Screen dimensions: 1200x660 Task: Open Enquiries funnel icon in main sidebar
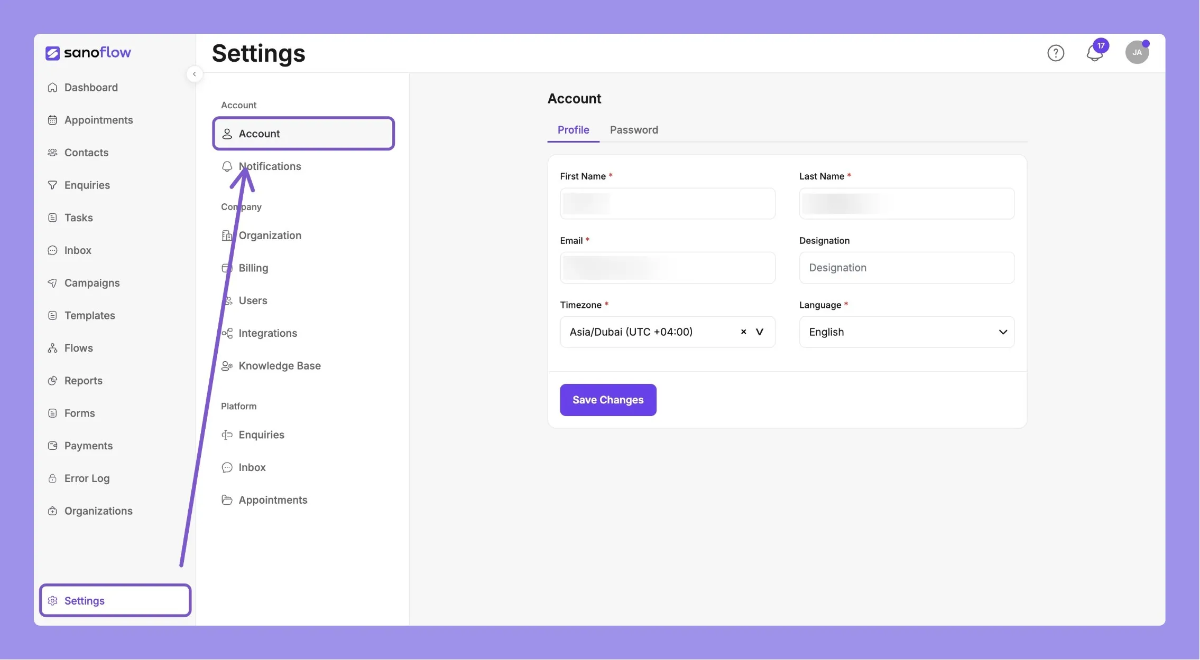pyautogui.click(x=52, y=185)
